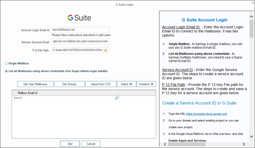
Task: Click Import from CSV button
Action: [101, 84]
